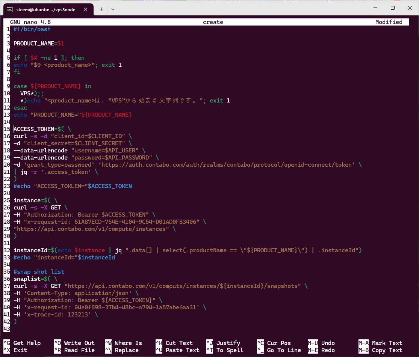Minimize the terminal window
Screen dimensions: 419x357
point(375,8)
